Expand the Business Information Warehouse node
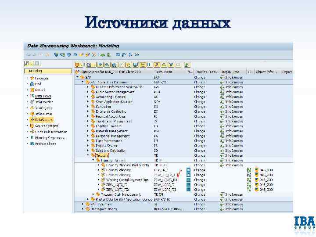This screenshot has height=237, width=316. (x=88, y=87)
